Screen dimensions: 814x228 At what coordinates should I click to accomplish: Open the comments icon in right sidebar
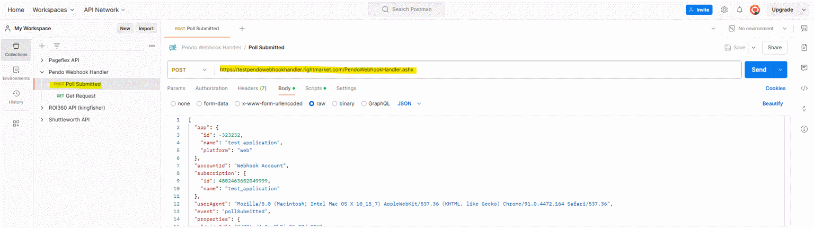pos(804,68)
